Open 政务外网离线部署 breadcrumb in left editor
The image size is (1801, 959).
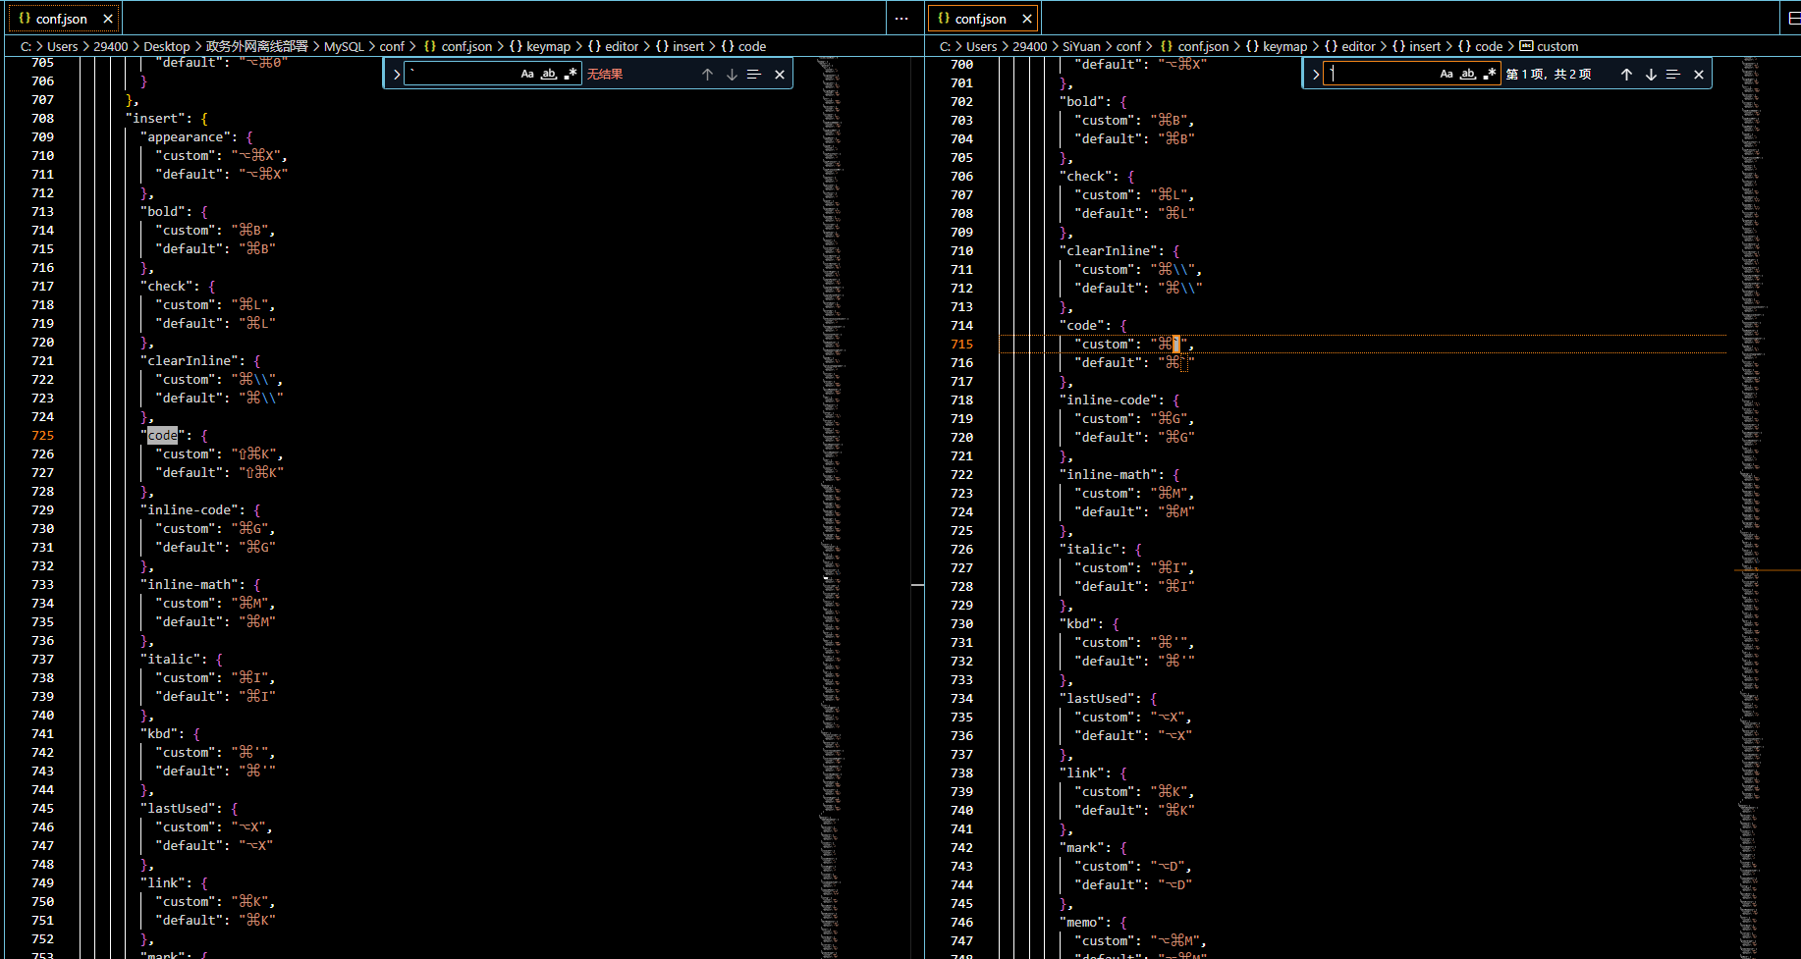(257, 46)
